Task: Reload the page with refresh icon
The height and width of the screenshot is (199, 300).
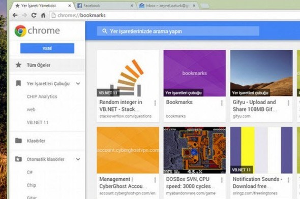Action: pos(34,15)
